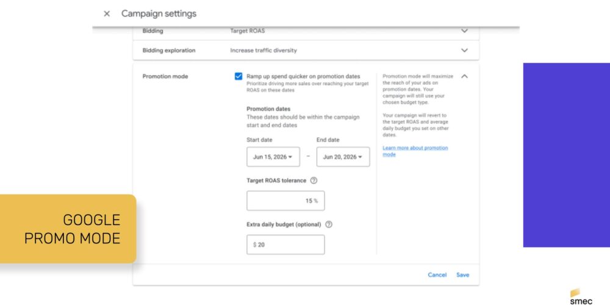Viewport: 610px width, 305px height.
Task: Close the Campaign settings panel
Action: 107,13
